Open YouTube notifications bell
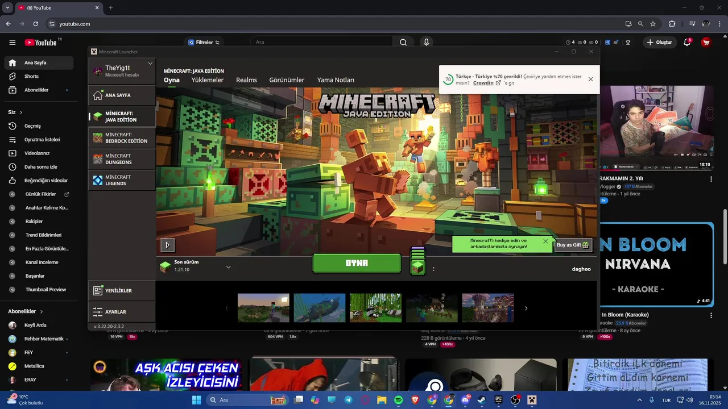The width and height of the screenshot is (728, 409). 687,42
